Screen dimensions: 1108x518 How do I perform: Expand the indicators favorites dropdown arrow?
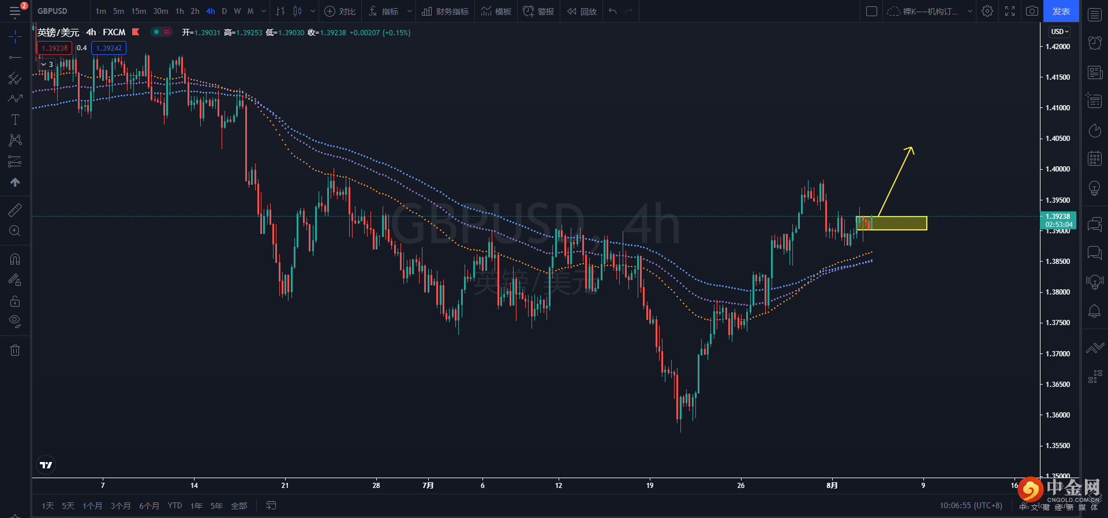(410, 11)
